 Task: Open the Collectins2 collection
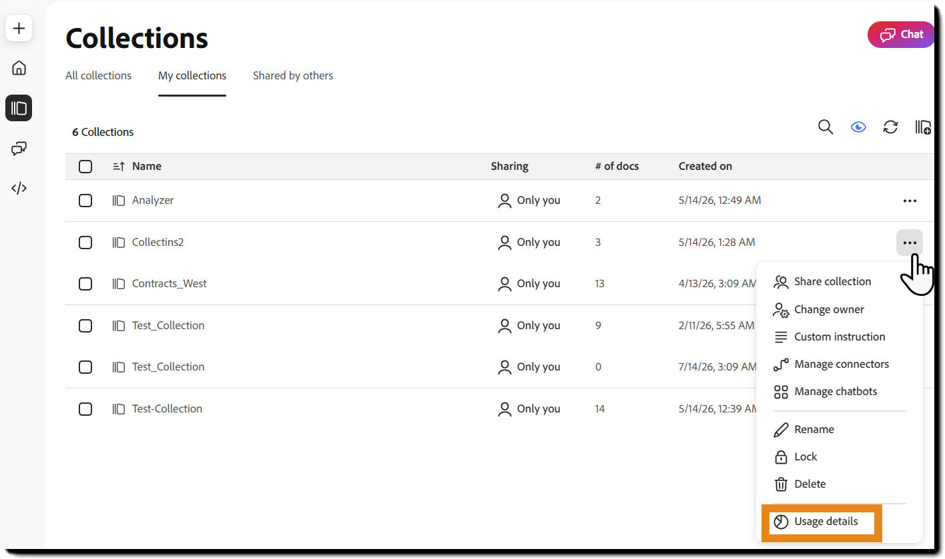coord(157,242)
